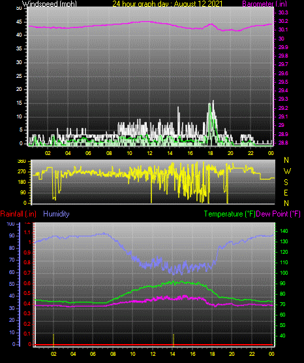Click the 30.1 barometer scale value
Image resolution: width=304 pixels, height=363 pixels.
[283, 29]
